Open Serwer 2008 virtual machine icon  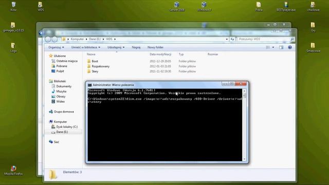[177, 6]
